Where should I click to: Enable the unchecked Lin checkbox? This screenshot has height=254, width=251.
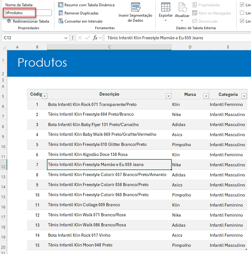point(242,13)
